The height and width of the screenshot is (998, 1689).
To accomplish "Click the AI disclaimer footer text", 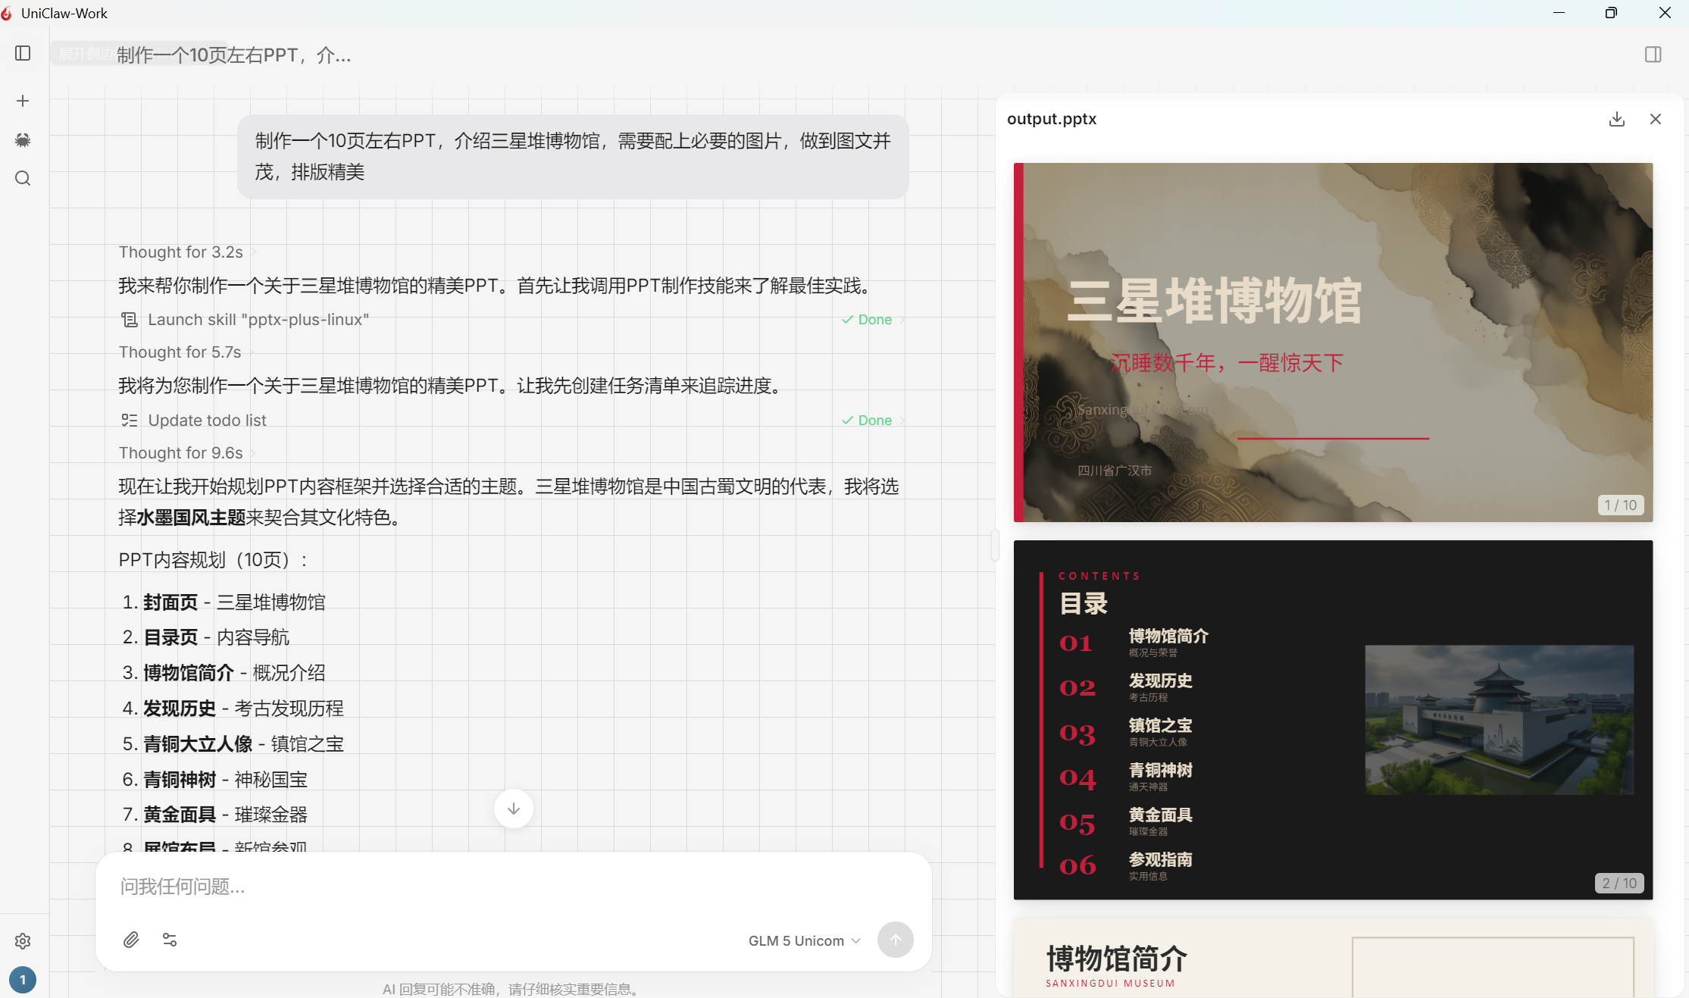I will click(x=513, y=989).
